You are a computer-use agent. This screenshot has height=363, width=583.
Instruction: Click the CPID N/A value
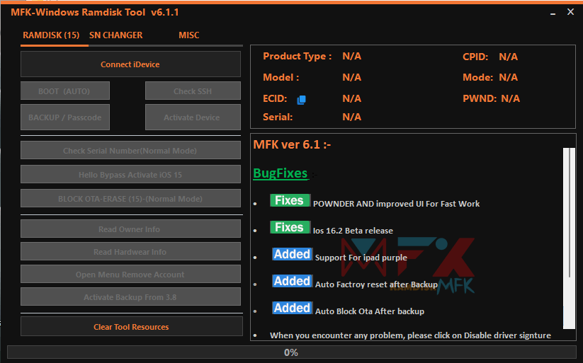click(508, 57)
